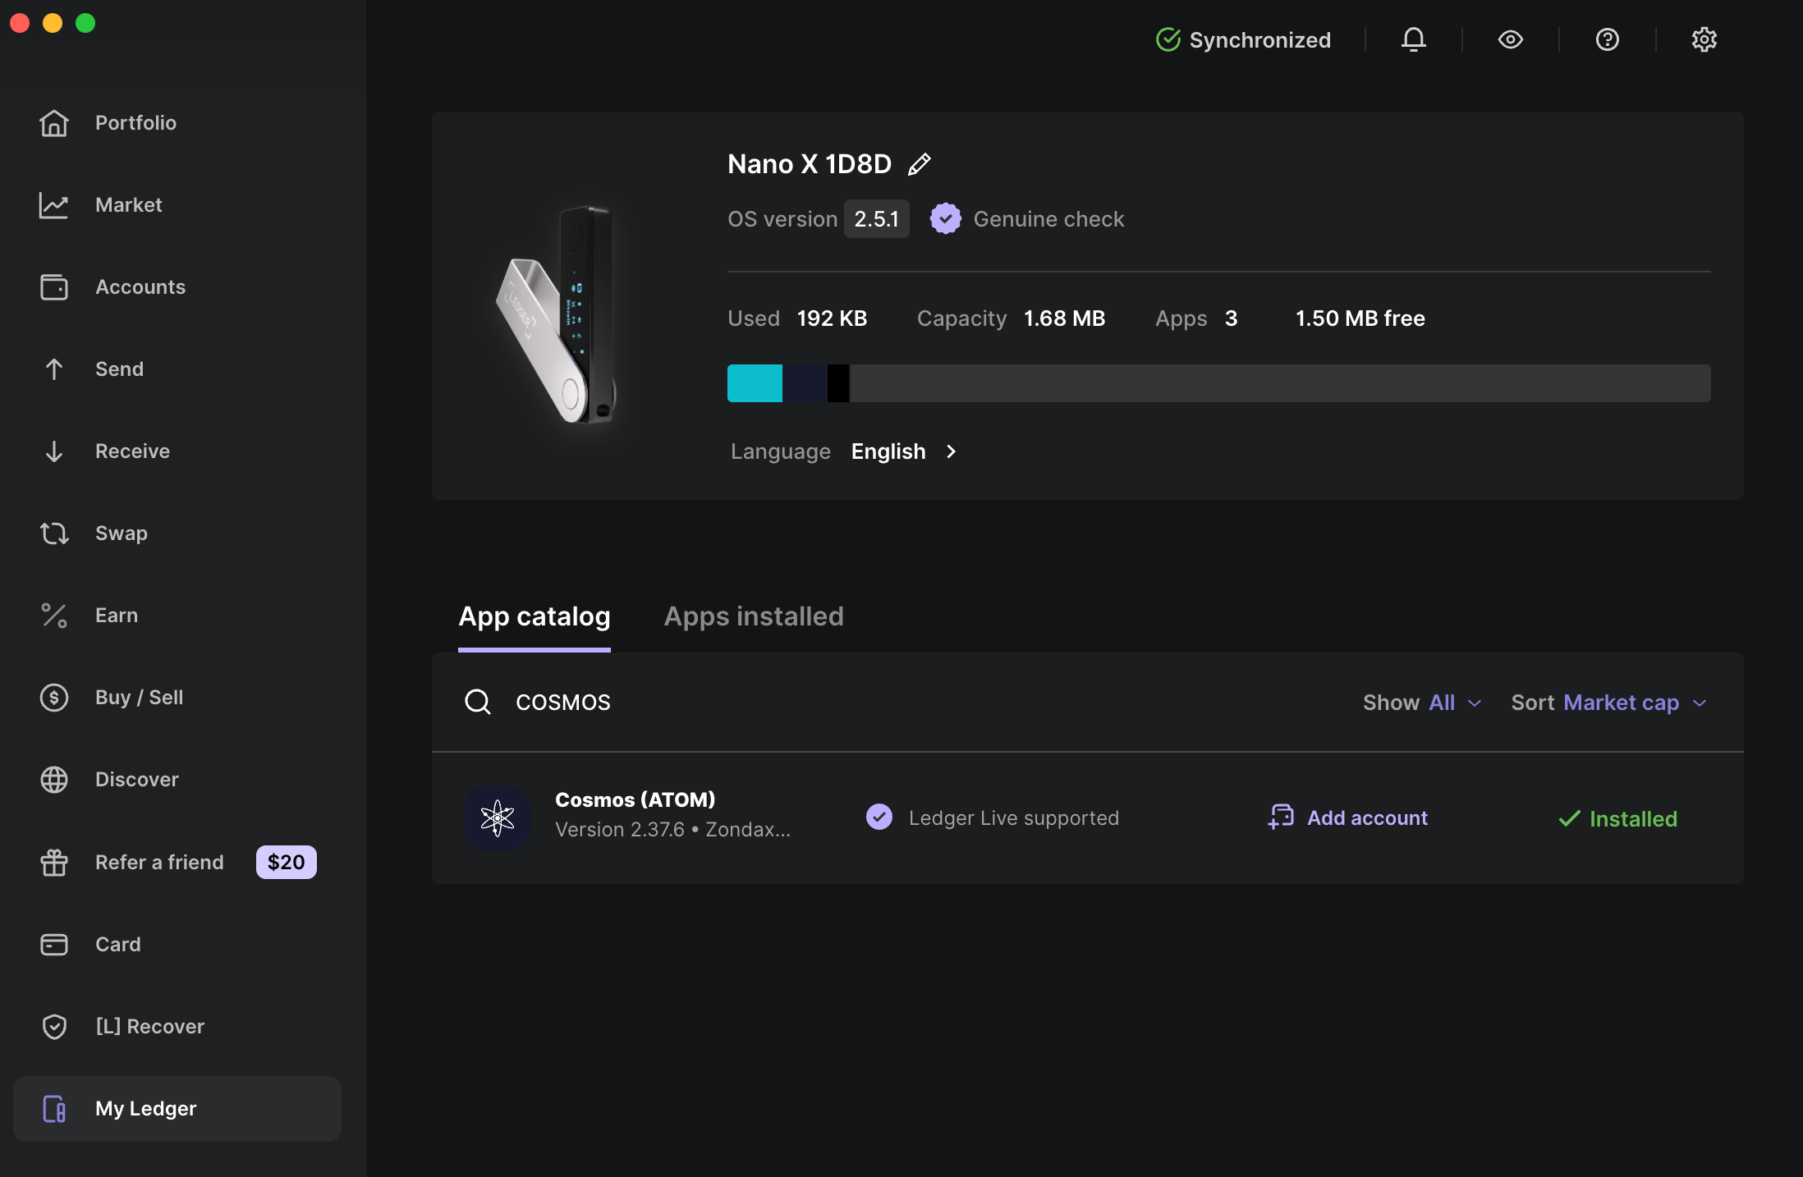Toggle discreet mode eye icon

click(1510, 39)
